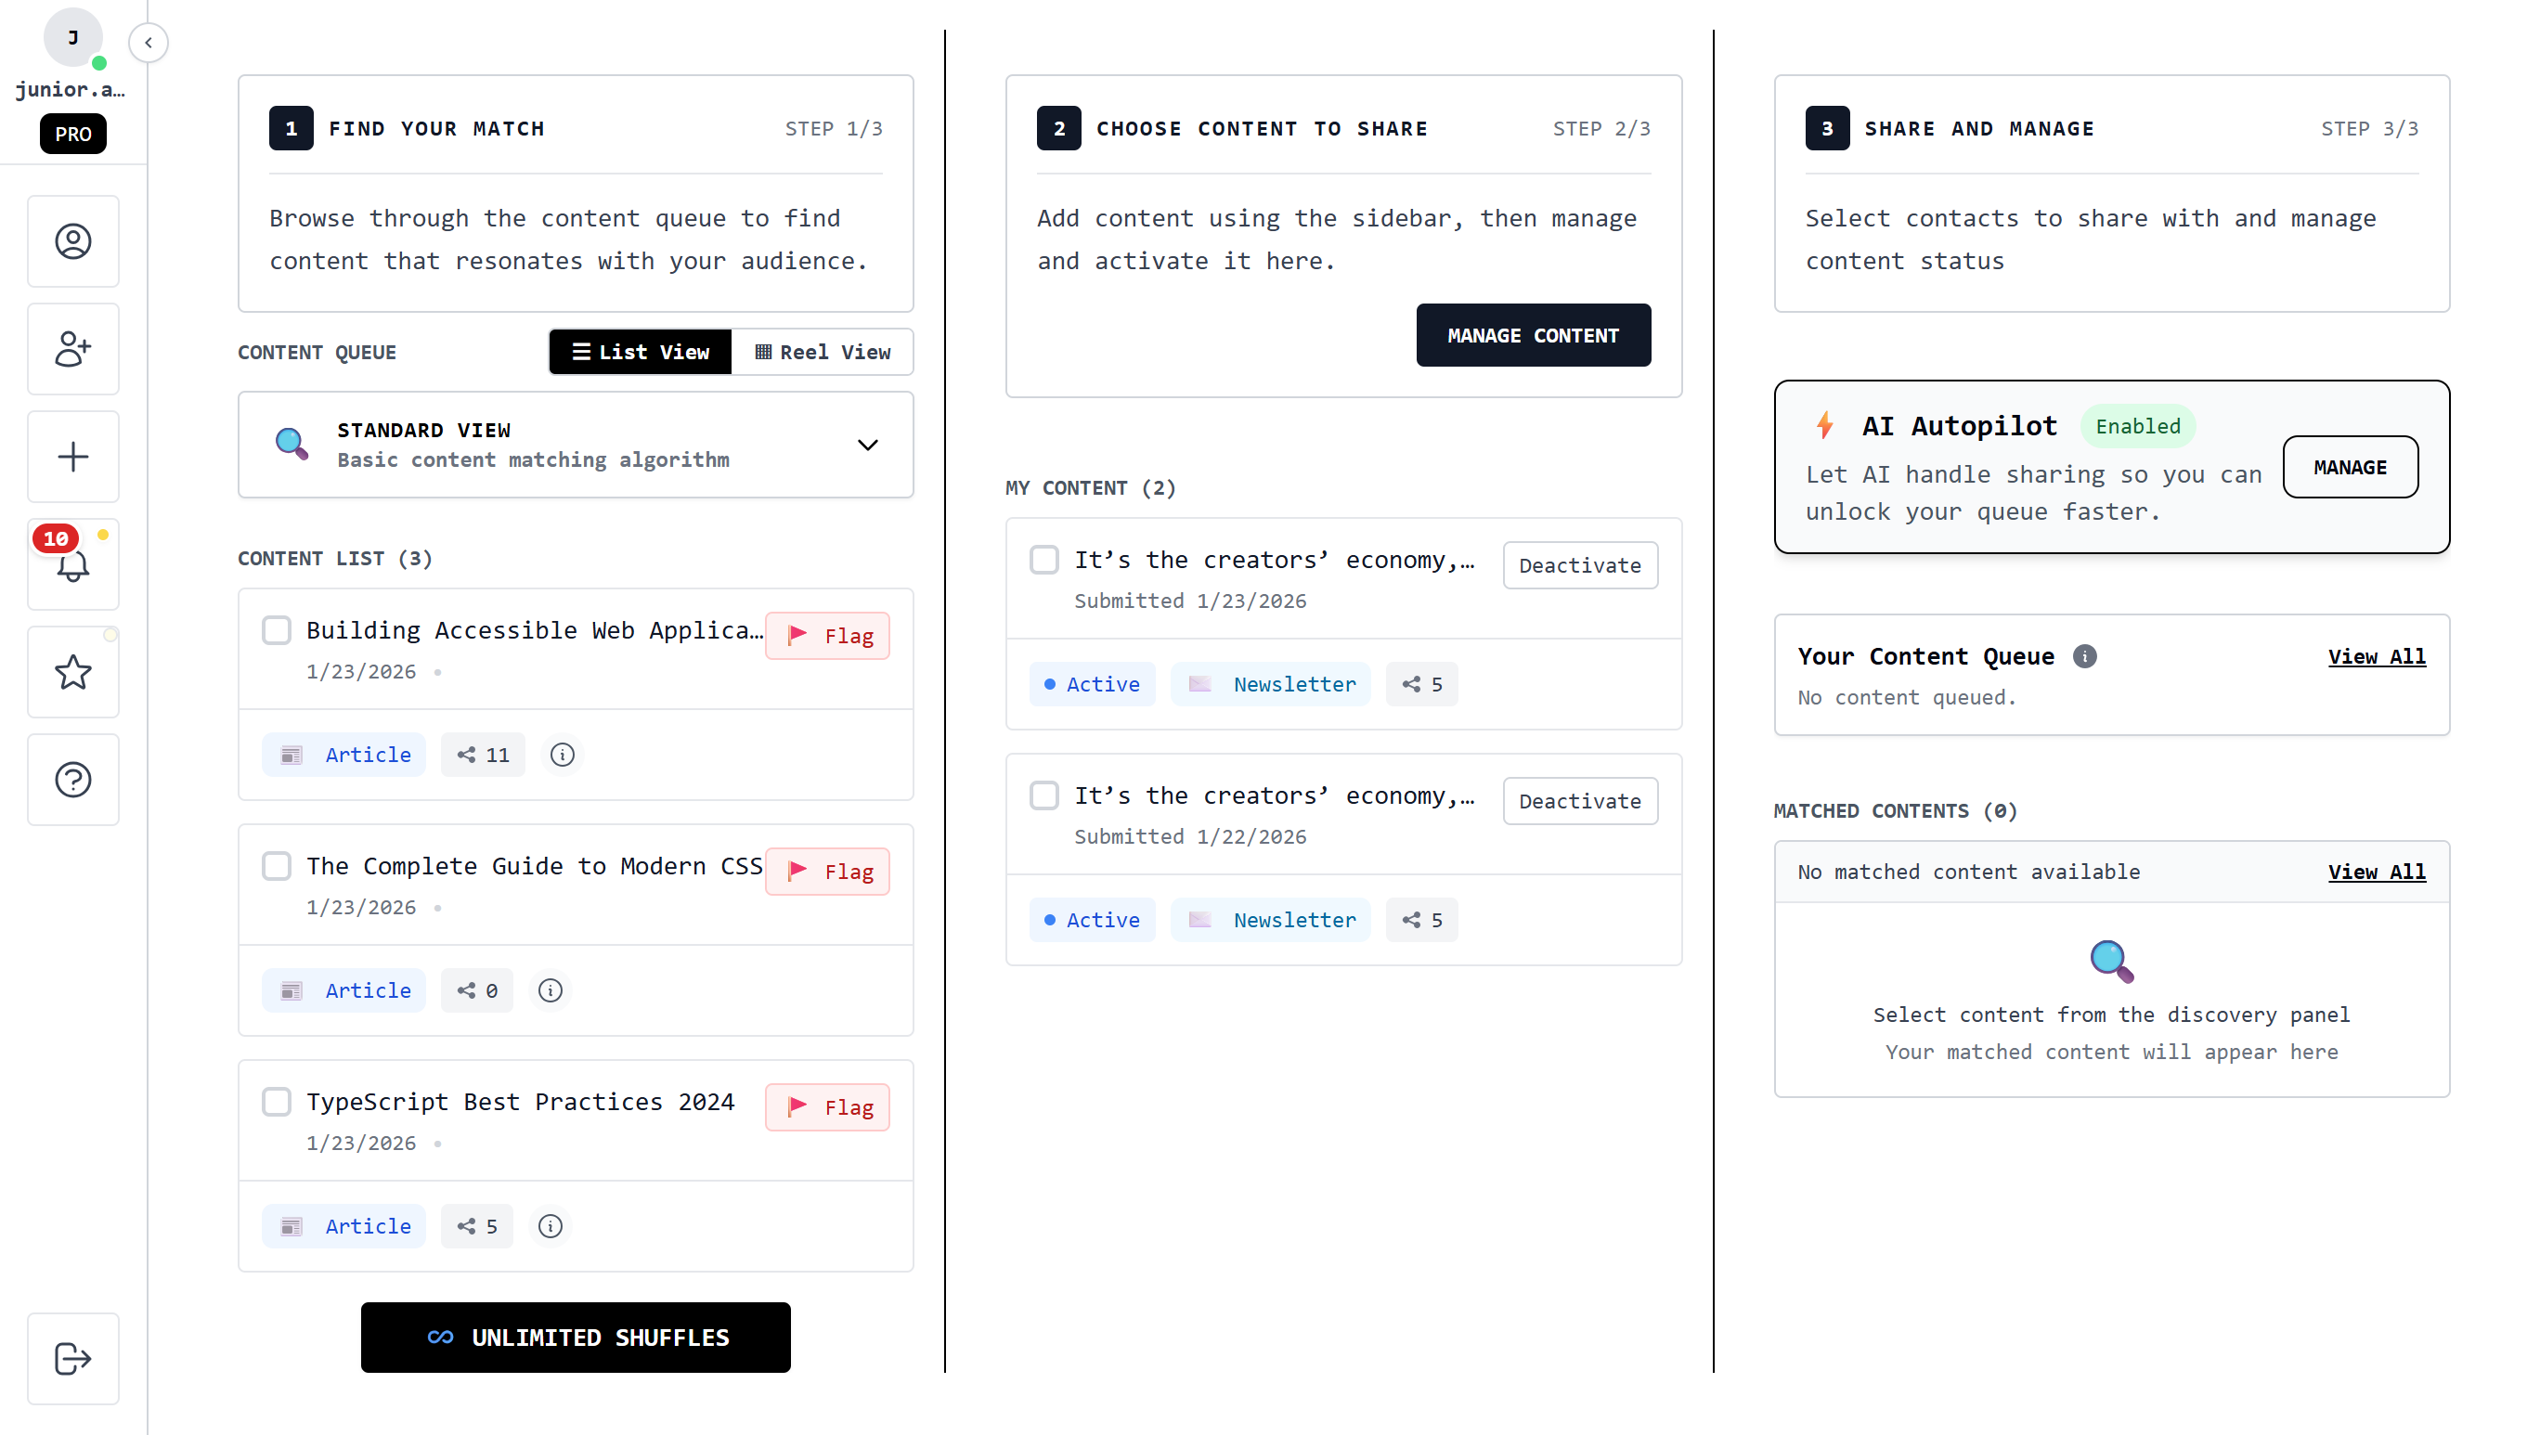Viewport: 2540px width, 1435px height.
Task: Check the Building Accessible Web Applications checkbox
Action: click(277, 629)
